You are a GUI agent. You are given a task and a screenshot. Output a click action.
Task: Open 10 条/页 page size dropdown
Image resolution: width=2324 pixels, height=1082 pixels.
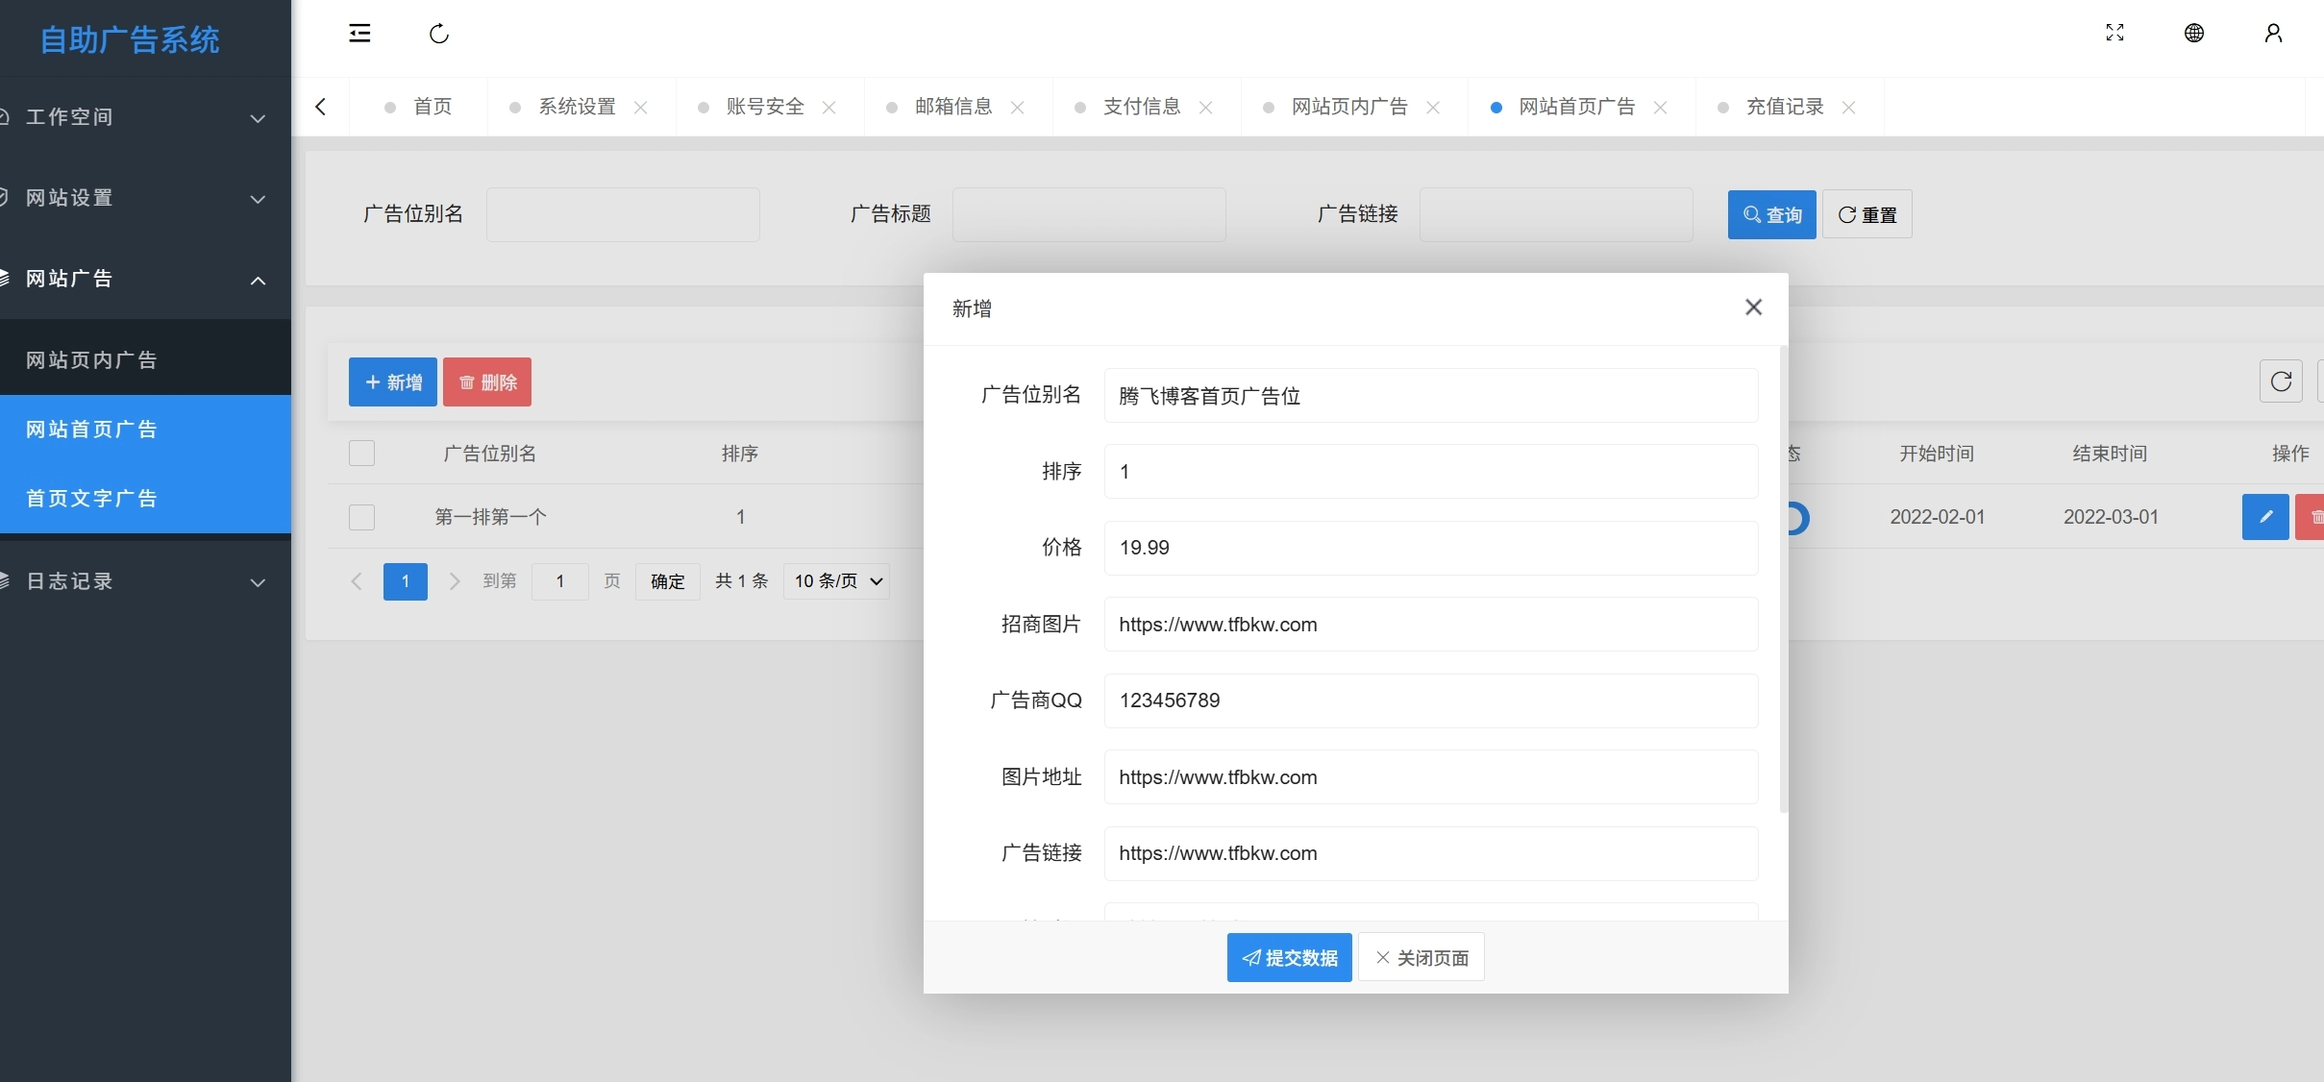837,581
